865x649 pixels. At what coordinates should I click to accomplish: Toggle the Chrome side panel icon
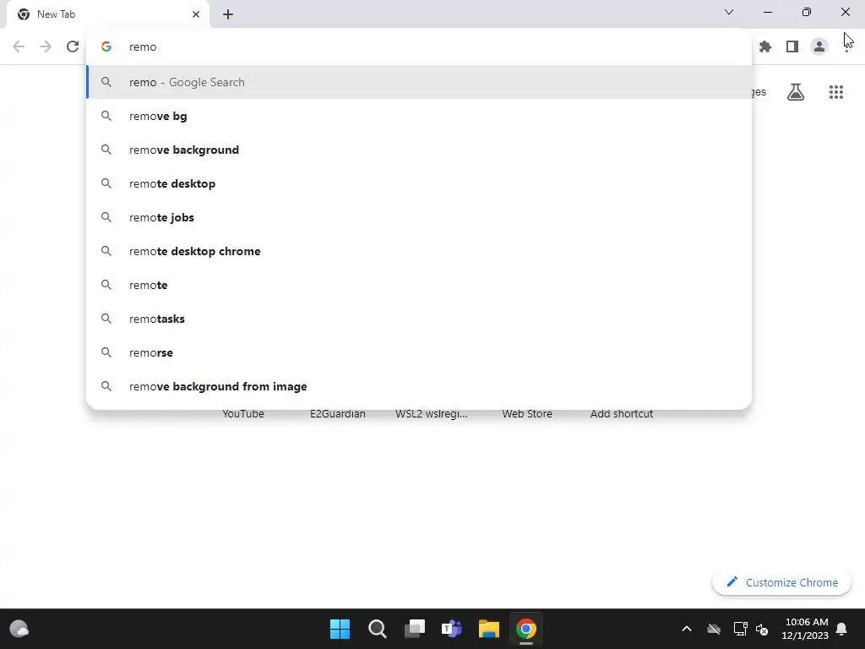tap(792, 47)
